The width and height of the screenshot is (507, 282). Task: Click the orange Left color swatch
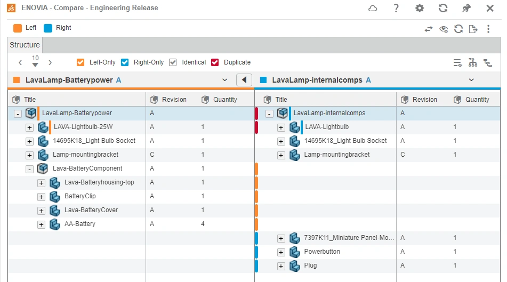tap(18, 28)
